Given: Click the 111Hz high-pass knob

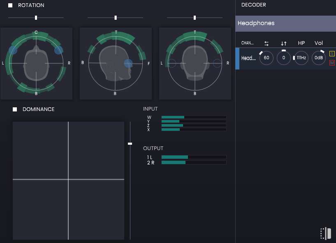Looking at the screenshot, I should (x=301, y=58).
